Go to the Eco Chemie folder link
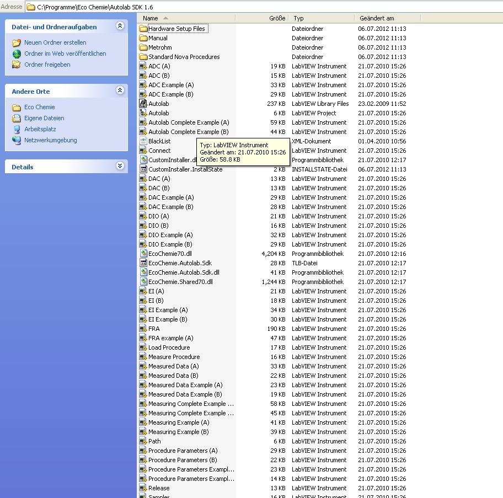Image resolution: width=503 pixels, height=498 pixels. 40,107
